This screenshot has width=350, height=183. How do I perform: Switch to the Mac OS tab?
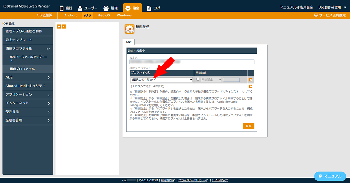104,15
